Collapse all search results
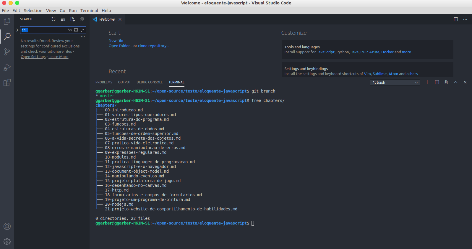This screenshot has height=249, width=472. (x=82, y=19)
